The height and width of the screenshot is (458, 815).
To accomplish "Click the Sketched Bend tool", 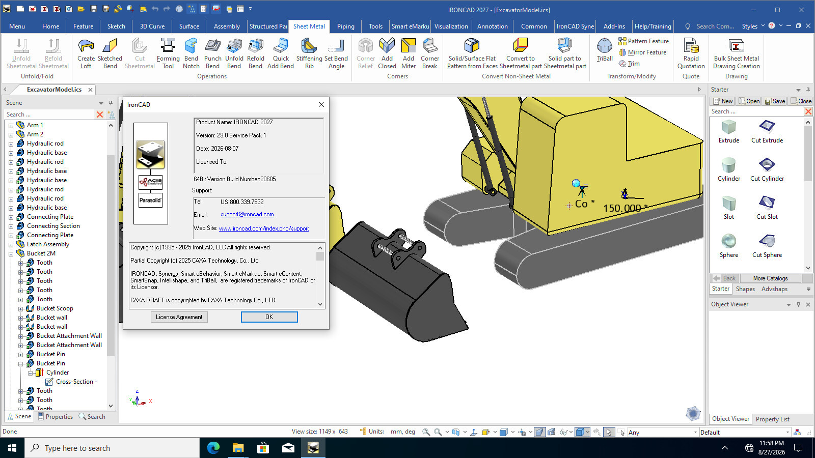I will (x=110, y=53).
